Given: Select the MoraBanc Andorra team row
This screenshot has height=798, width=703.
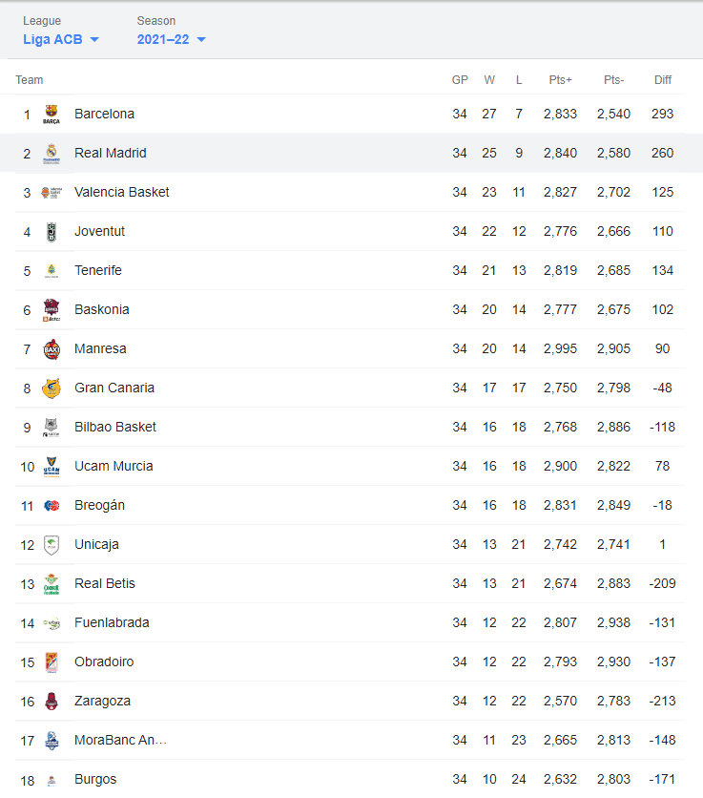Looking at the screenshot, I should click(x=350, y=740).
